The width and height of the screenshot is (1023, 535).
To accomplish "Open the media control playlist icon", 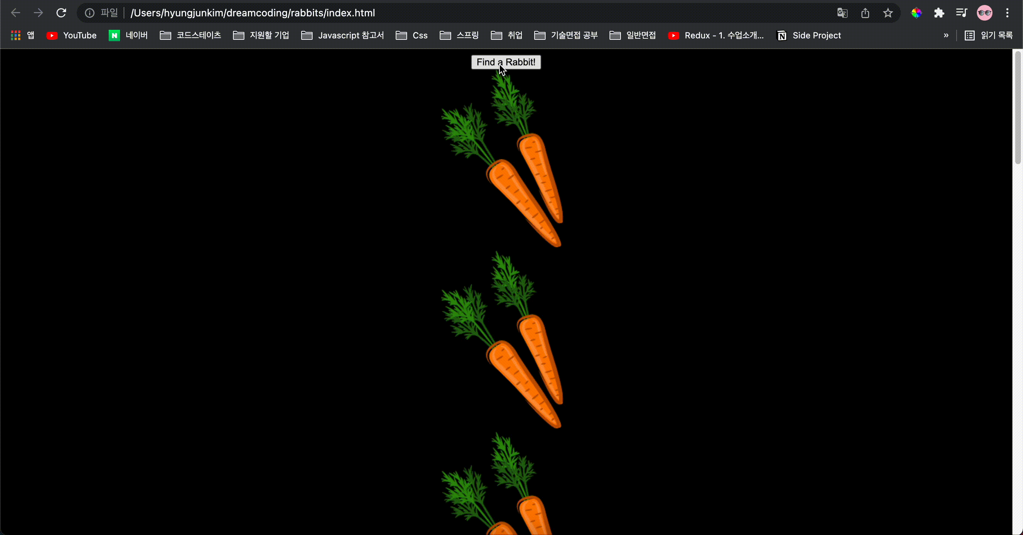I will 962,13.
